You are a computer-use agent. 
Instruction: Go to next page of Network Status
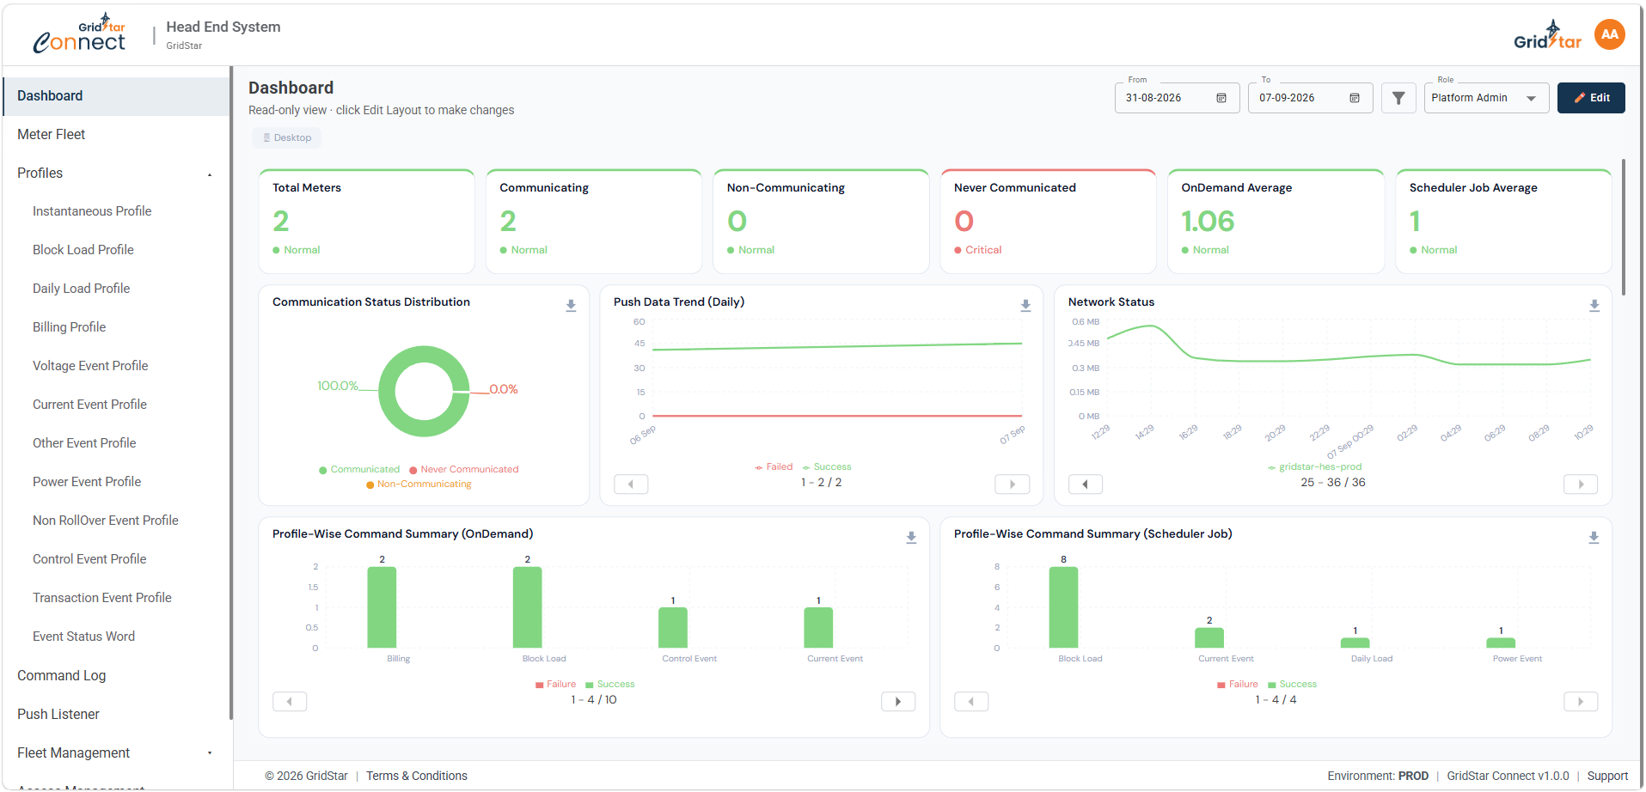pyautogui.click(x=1581, y=484)
